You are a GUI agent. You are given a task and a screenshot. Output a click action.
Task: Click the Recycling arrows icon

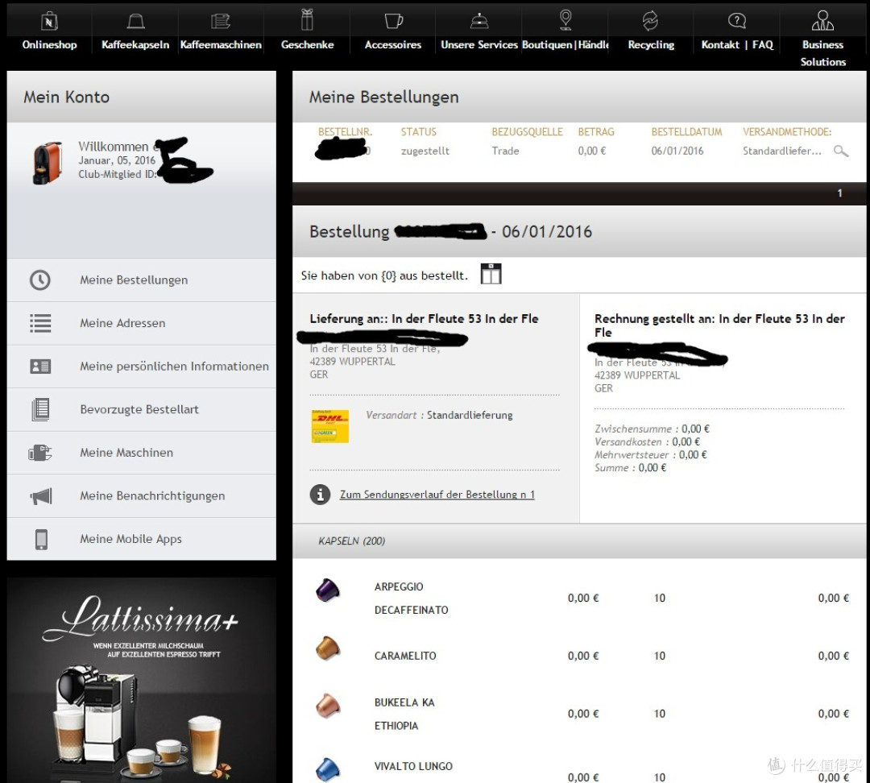click(x=650, y=20)
